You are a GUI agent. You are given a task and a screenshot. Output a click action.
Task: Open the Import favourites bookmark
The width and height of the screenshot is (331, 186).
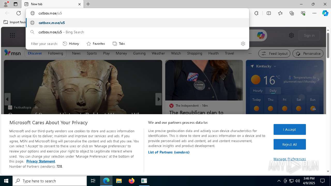(15, 22)
